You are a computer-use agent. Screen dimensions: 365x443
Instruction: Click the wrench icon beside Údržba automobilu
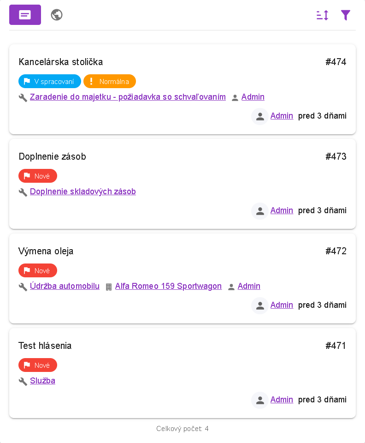[23, 287]
